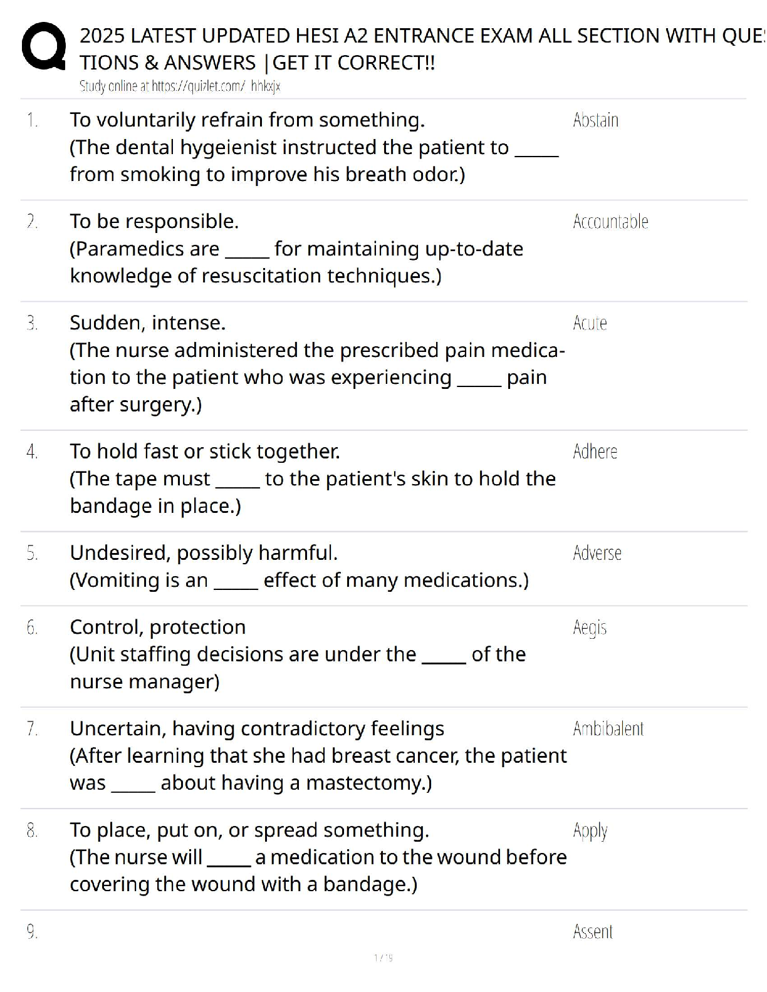Select the word Adhere
Viewport: 767px width, 992px height.
tap(595, 451)
